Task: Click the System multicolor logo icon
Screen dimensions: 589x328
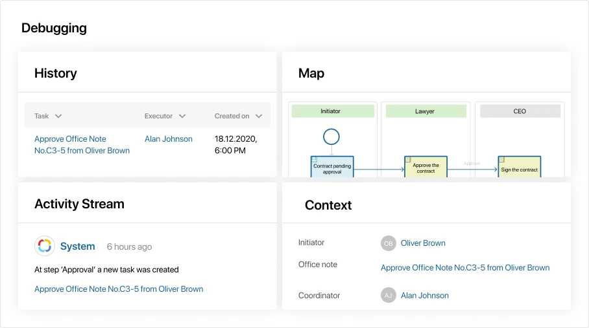Action: click(44, 246)
